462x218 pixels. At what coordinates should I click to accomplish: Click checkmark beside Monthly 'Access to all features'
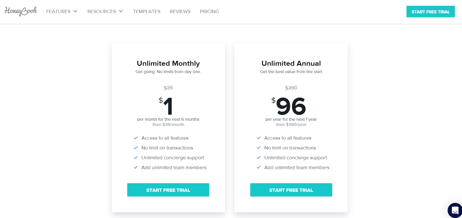(136, 138)
